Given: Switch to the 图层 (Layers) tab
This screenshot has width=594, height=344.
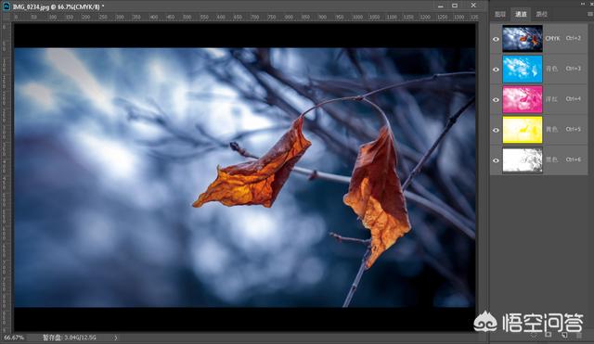Looking at the screenshot, I should pyautogui.click(x=500, y=14).
